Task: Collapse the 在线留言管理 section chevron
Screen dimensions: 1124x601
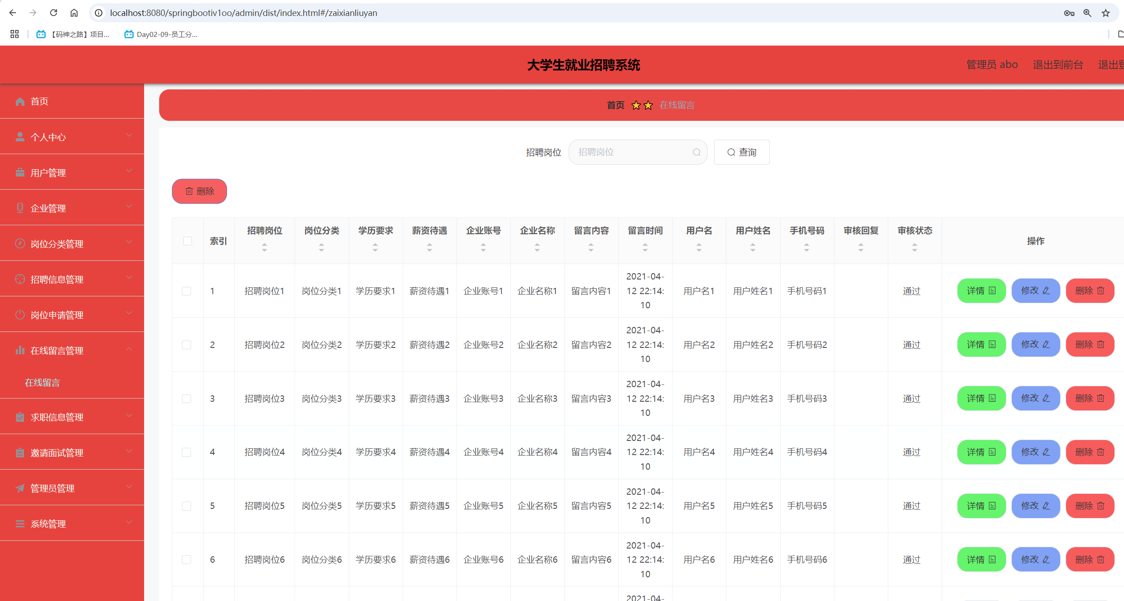Action: coord(129,349)
